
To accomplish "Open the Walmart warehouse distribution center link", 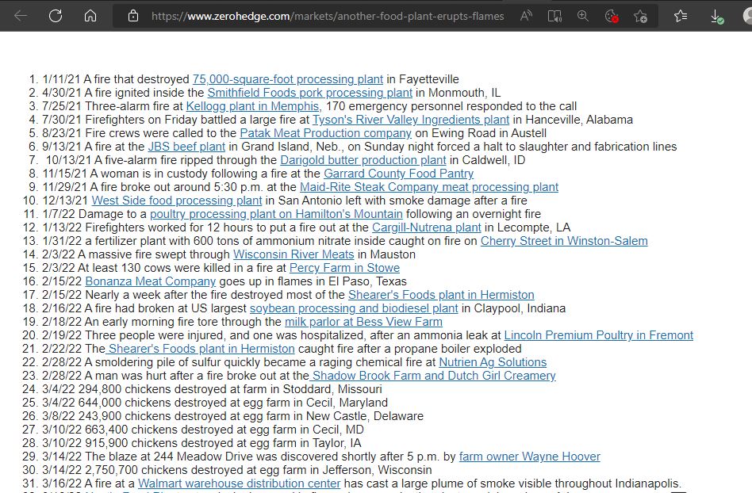I will coord(240,483).
